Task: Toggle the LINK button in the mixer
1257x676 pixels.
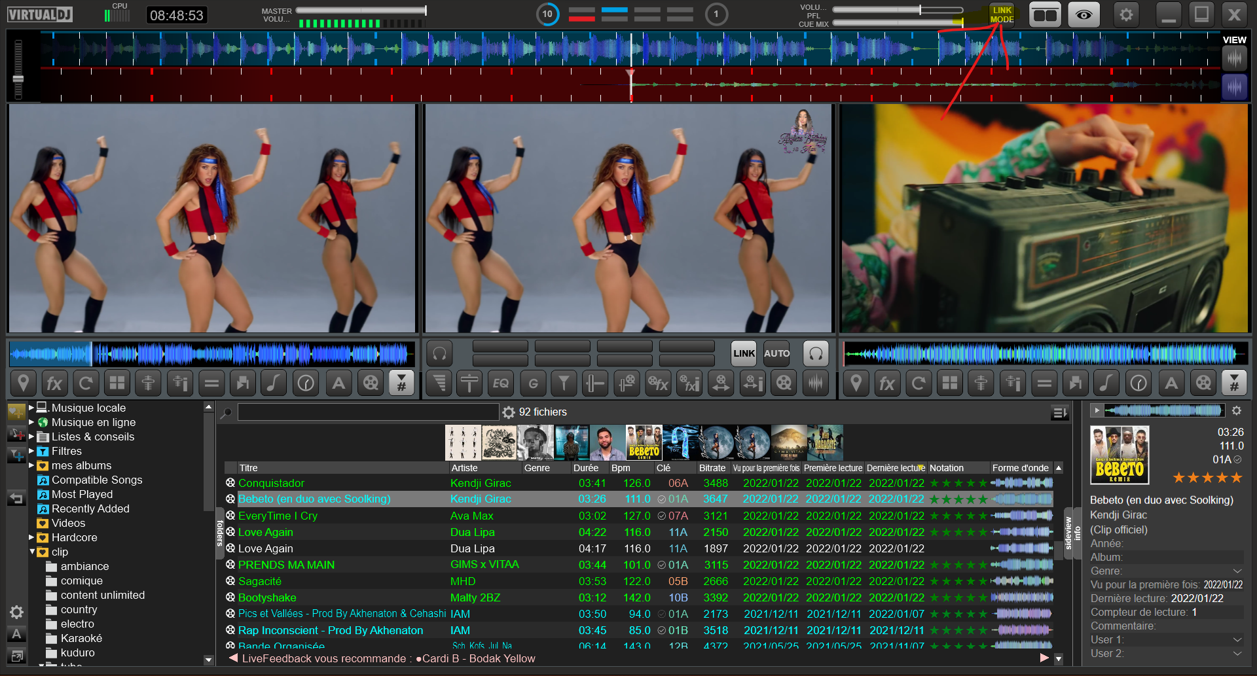Action: pos(744,354)
